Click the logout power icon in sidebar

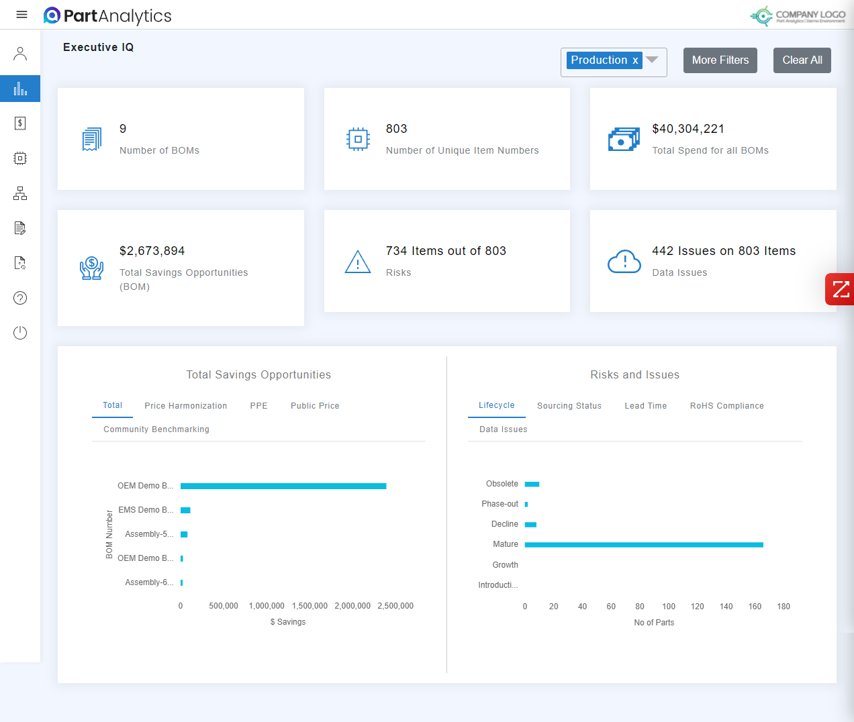19,332
